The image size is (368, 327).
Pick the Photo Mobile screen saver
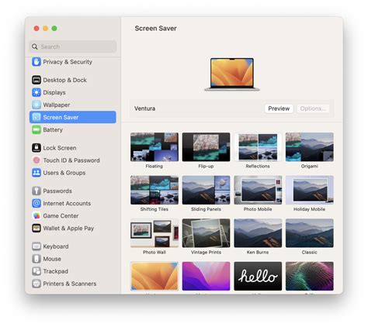tap(258, 190)
